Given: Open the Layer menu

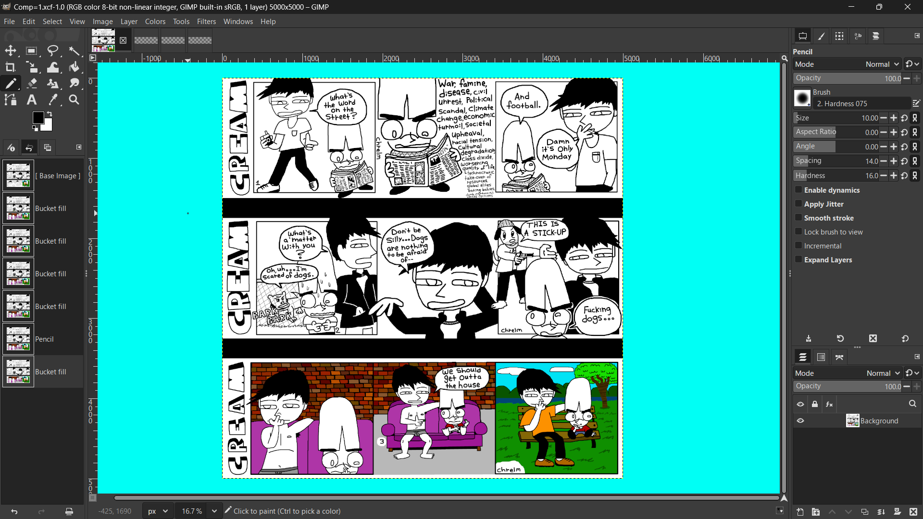Looking at the screenshot, I should point(129,21).
